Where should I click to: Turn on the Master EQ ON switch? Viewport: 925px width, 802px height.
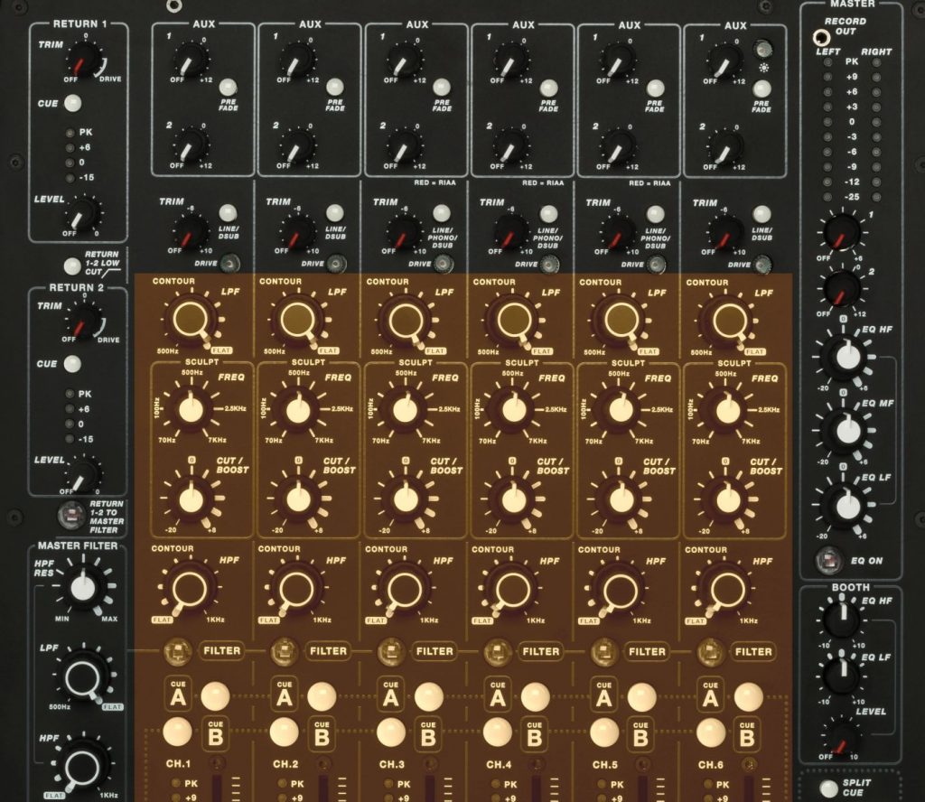tap(825, 560)
